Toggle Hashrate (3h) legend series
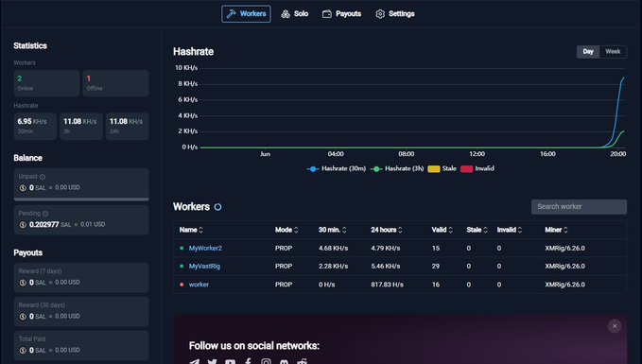Viewport: 642px width, 364px height. [397, 168]
